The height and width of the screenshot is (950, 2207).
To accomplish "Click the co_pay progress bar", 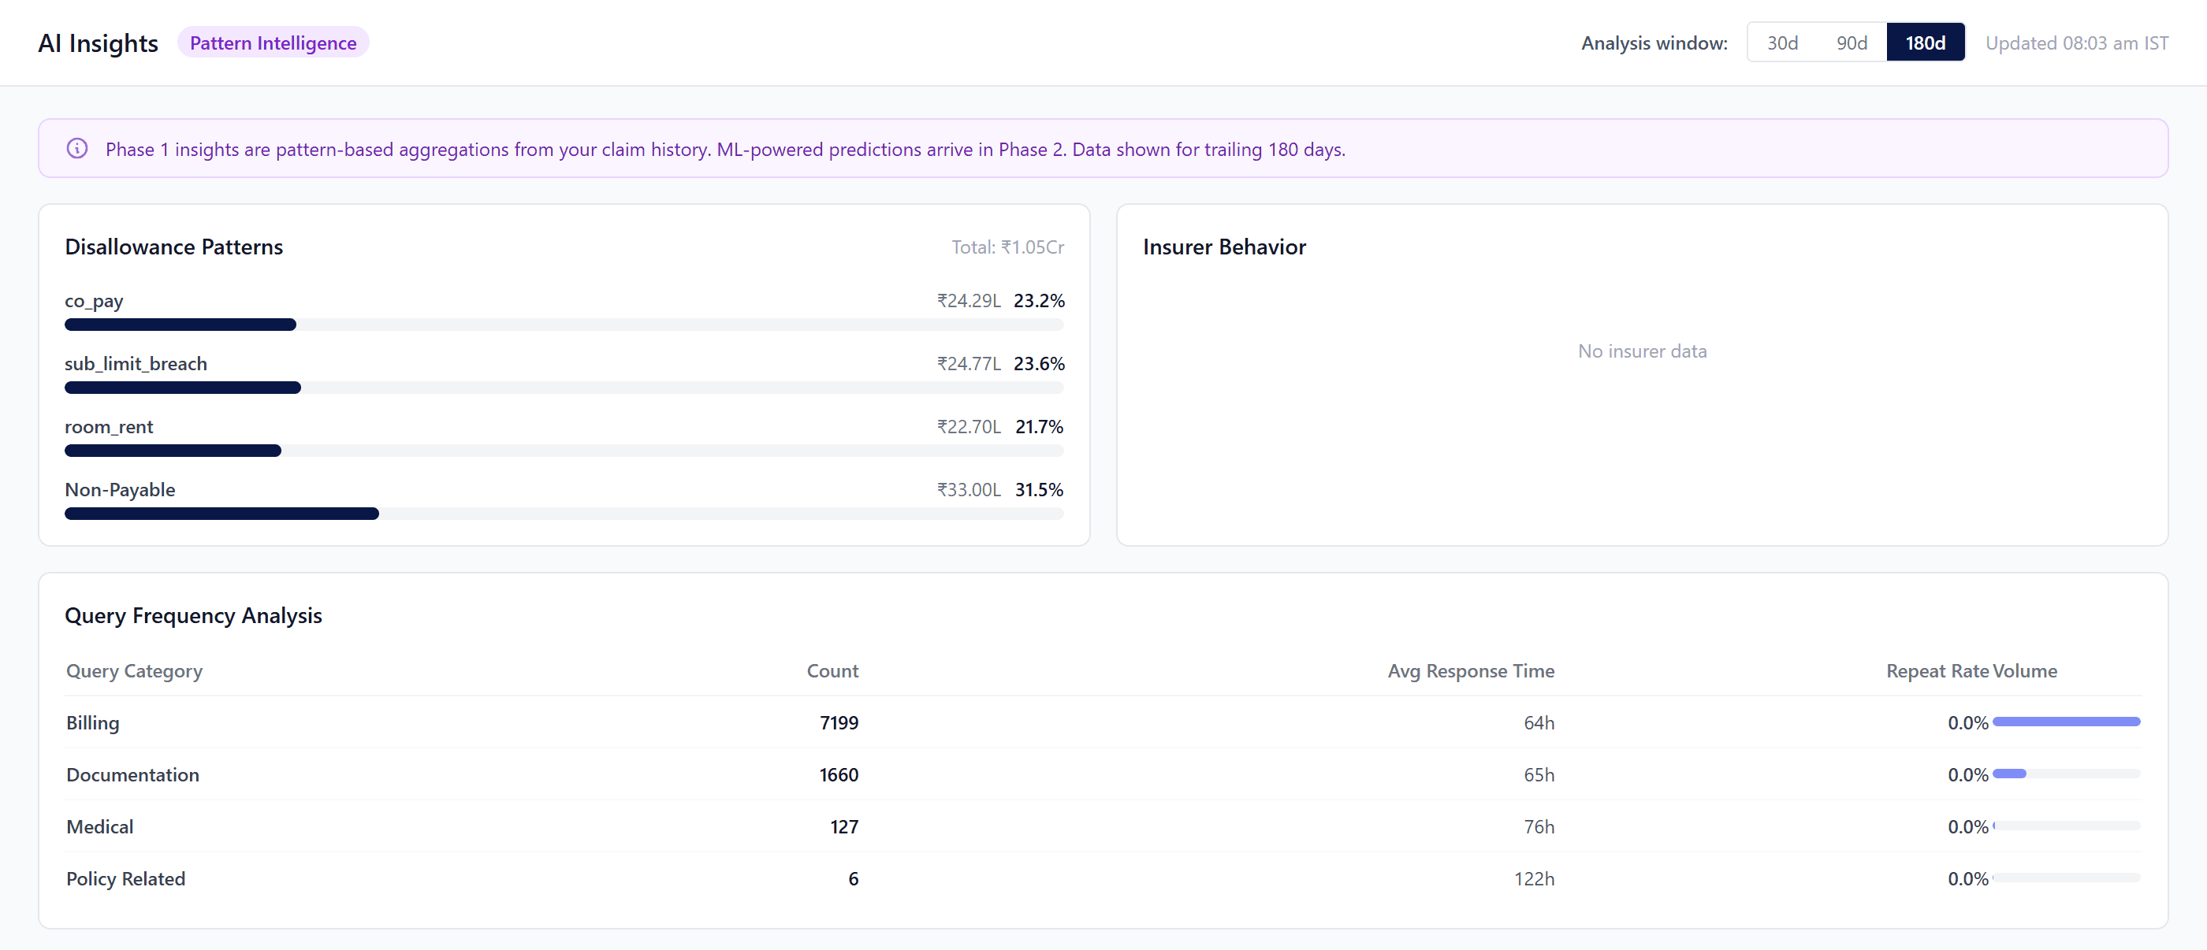I will 564,325.
